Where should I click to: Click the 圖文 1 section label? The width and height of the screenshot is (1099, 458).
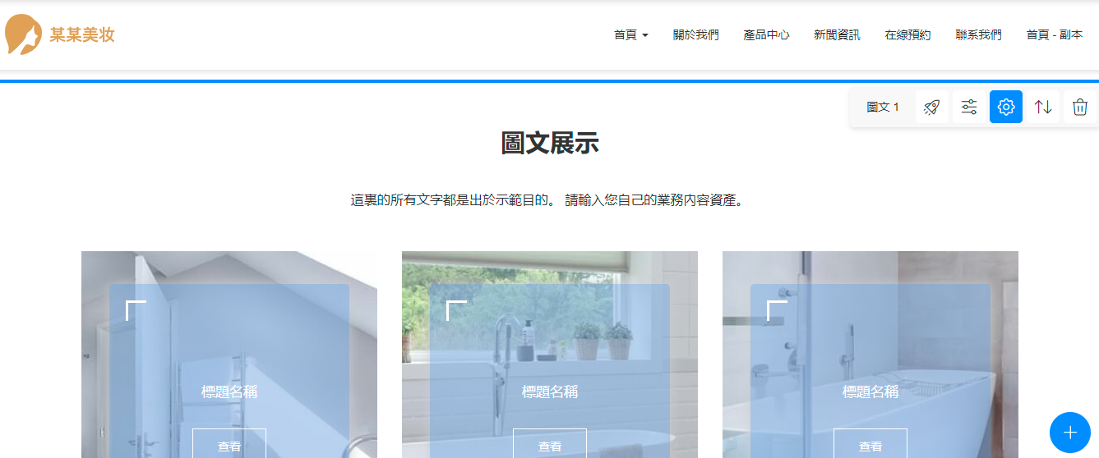click(883, 108)
